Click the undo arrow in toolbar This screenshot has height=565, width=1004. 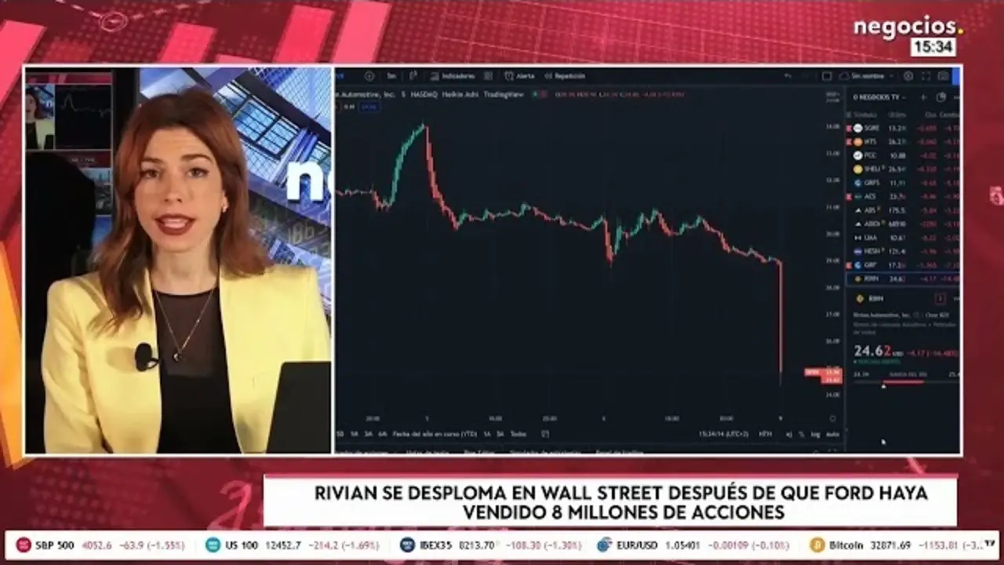pos(788,76)
